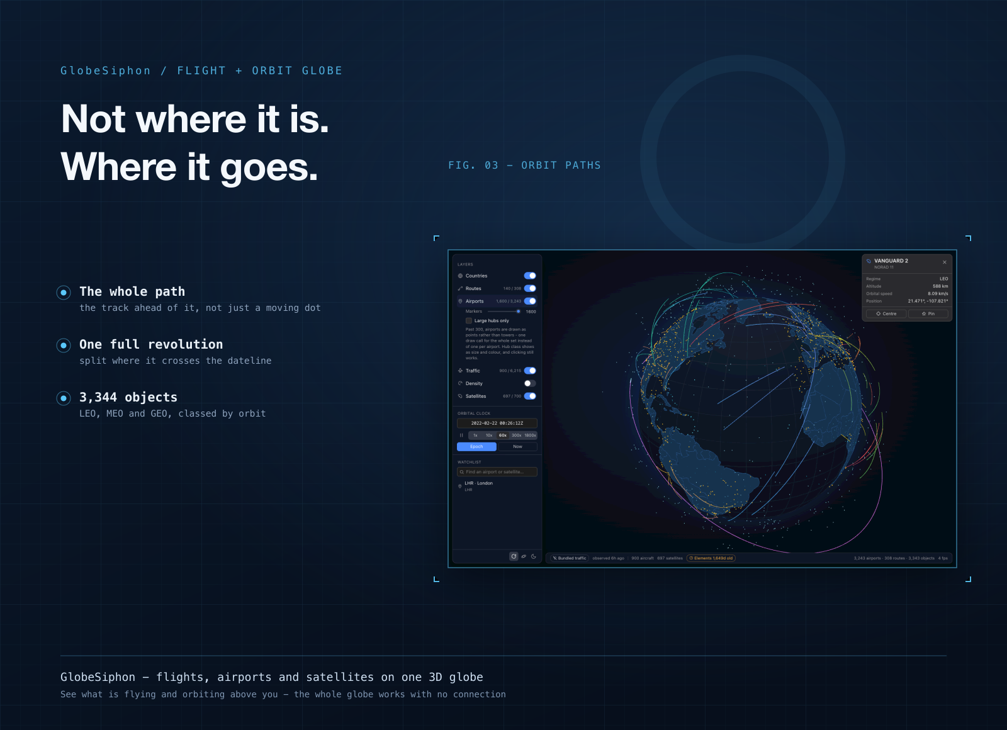The height and width of the screenshot is (730, 1007).
Task: Pin VANGUARD 2 to the watchlist
Action: click(x=928, y=313)
